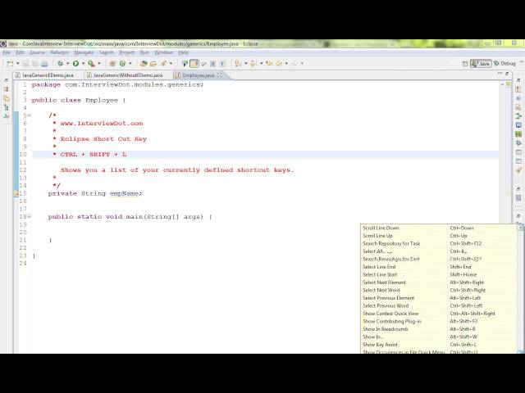
Task: Open dropdown arrow next to Search icon
Action: [x=171, y=64]
